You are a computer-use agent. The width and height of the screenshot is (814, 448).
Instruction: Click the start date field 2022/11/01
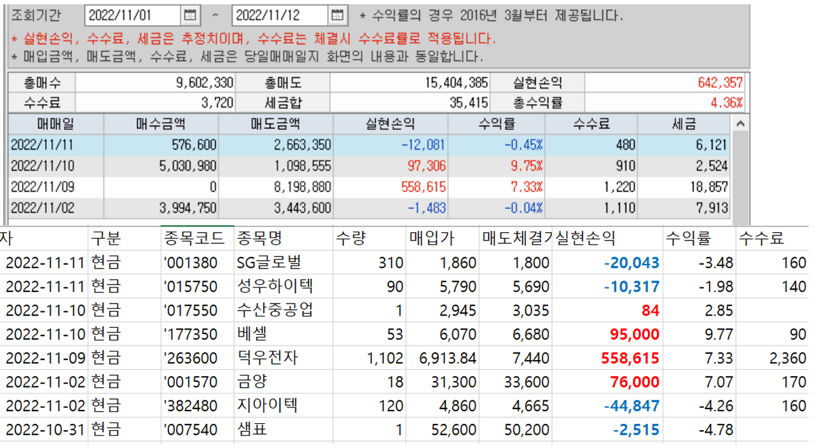click(x=133, y=15)
